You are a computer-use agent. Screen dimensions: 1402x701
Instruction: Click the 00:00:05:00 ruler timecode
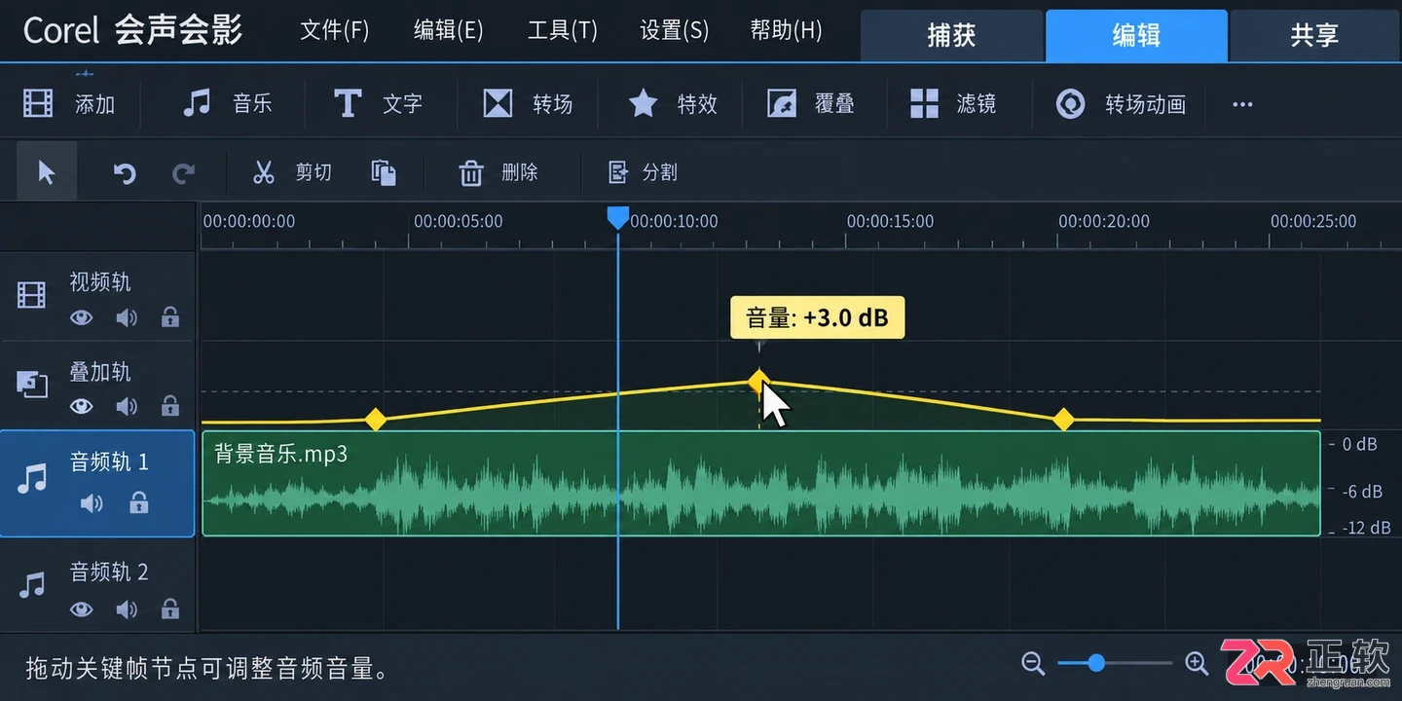click(x=459, y=221)
